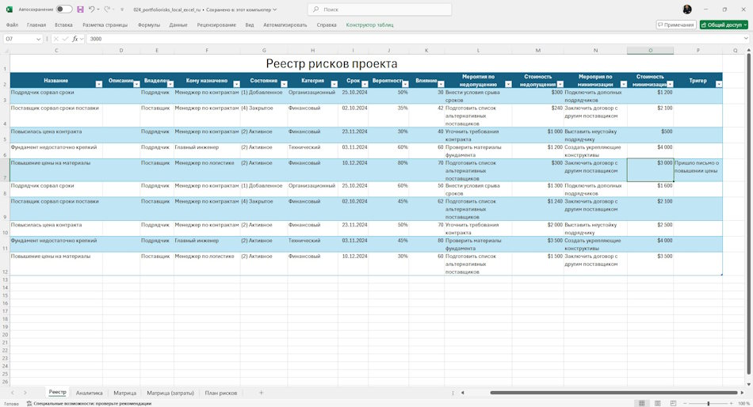Click the Общий доступ button

tap(724, 25)
